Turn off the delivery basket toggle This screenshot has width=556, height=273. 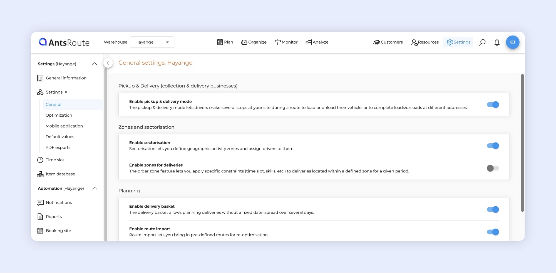point(493,210)
